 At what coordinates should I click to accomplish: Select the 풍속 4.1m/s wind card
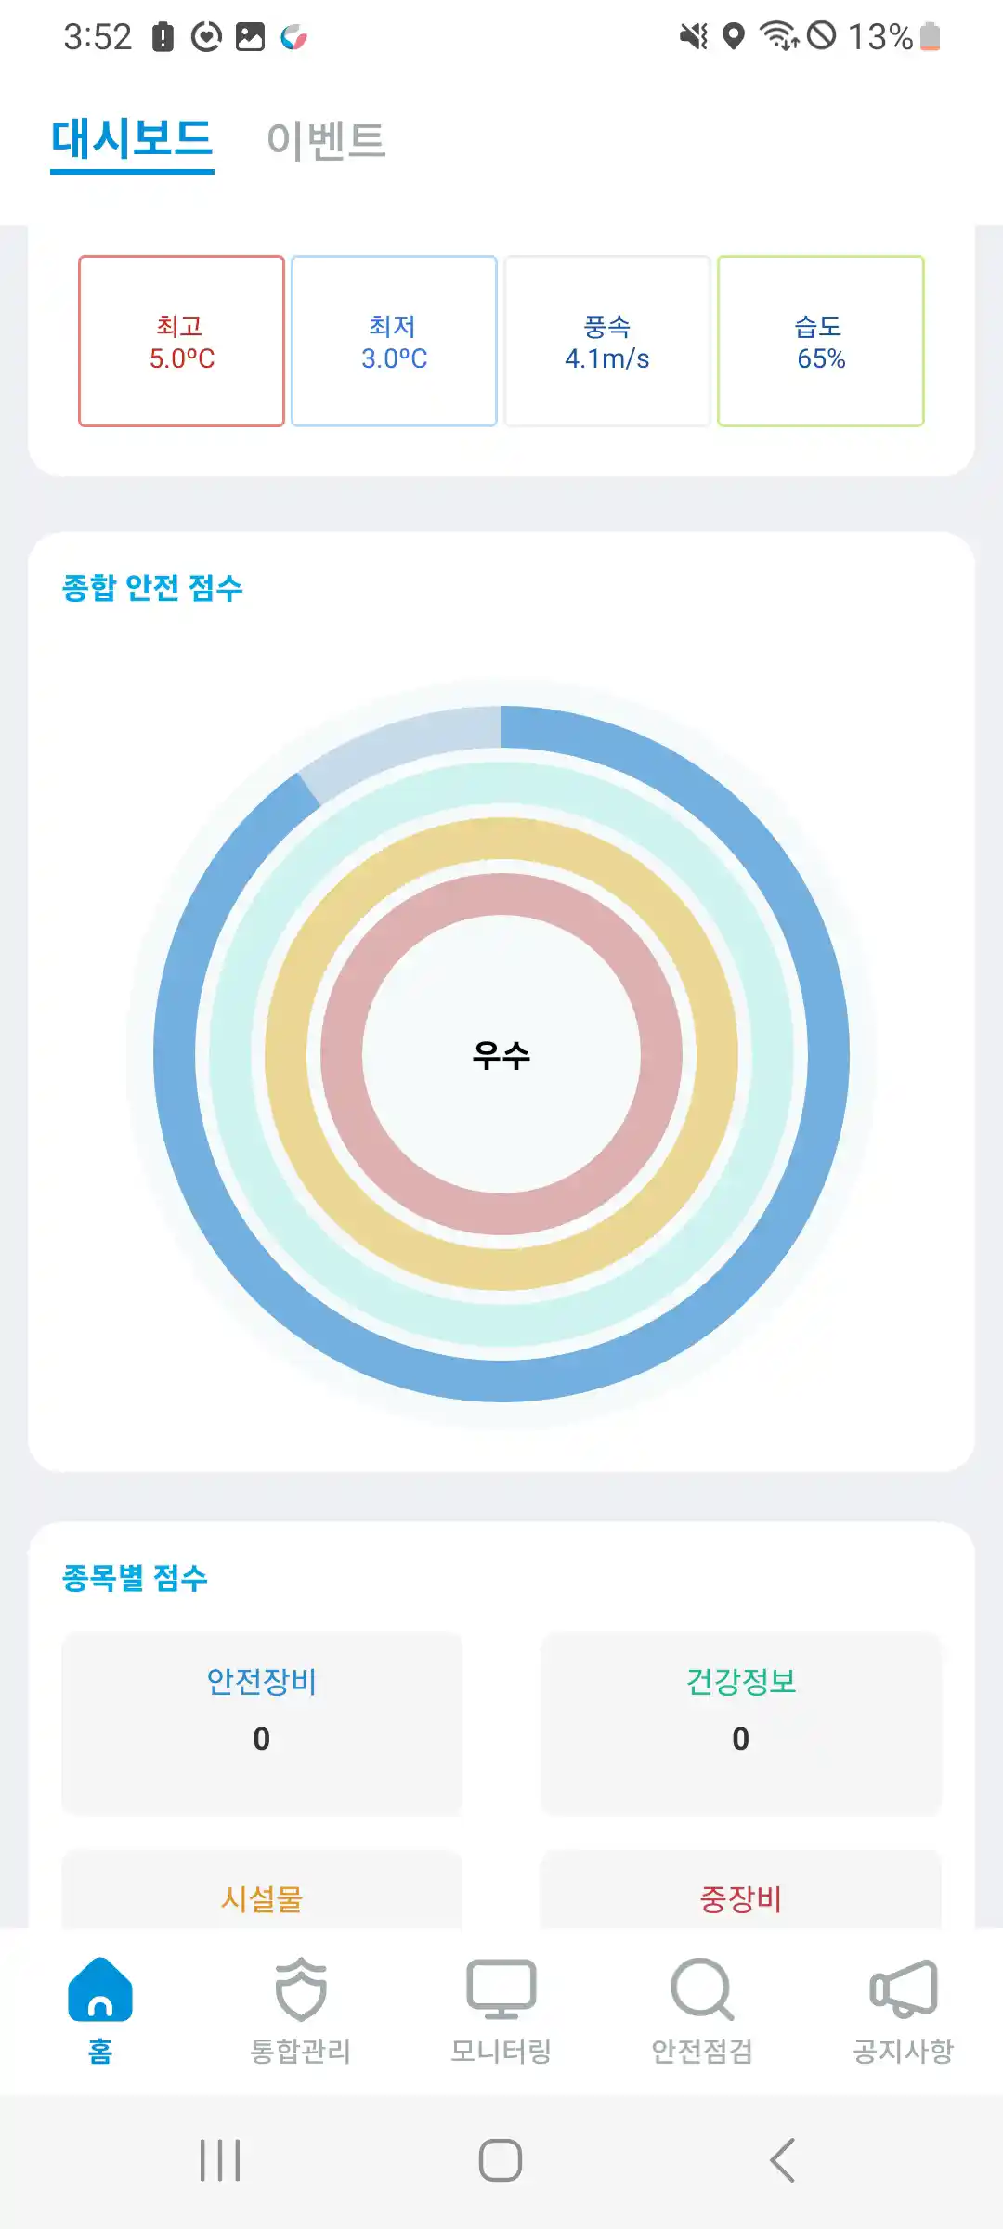[607, 342]
